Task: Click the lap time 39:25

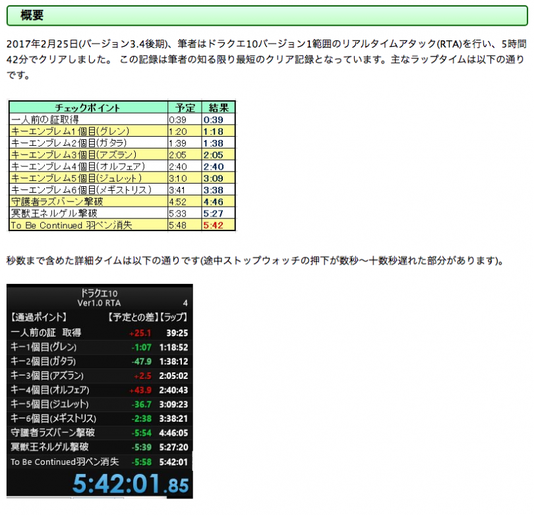Action: (x=177, y=333)
